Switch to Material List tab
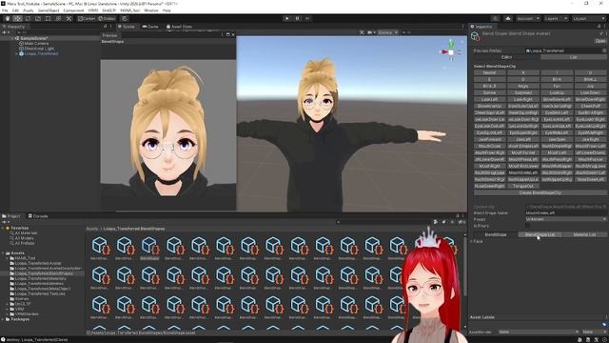This screenshot has height=343, width=609. 584,234
